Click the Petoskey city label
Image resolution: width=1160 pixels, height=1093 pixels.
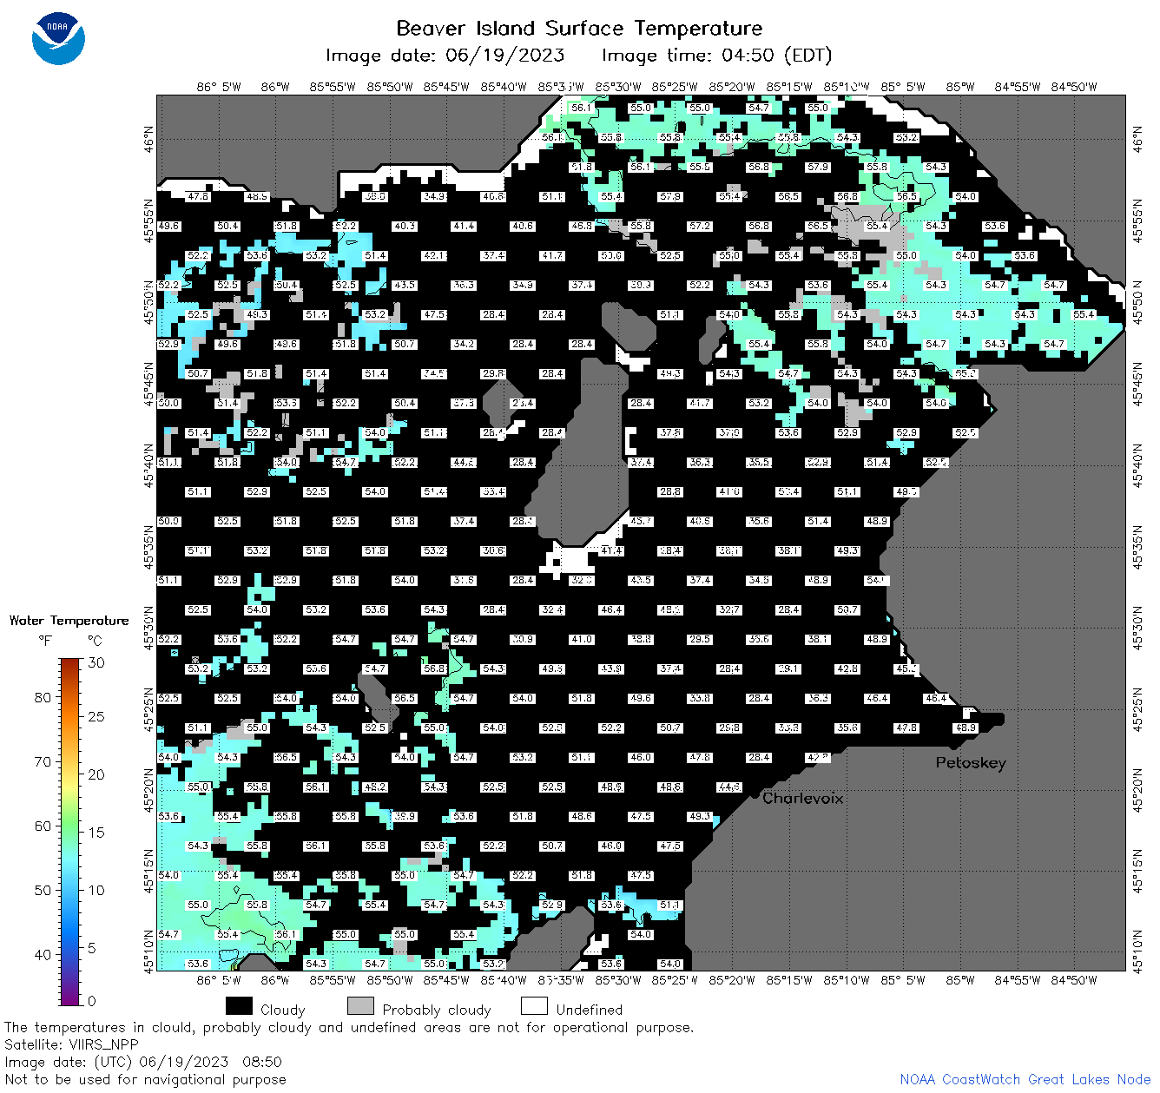(x=971, y=763)
